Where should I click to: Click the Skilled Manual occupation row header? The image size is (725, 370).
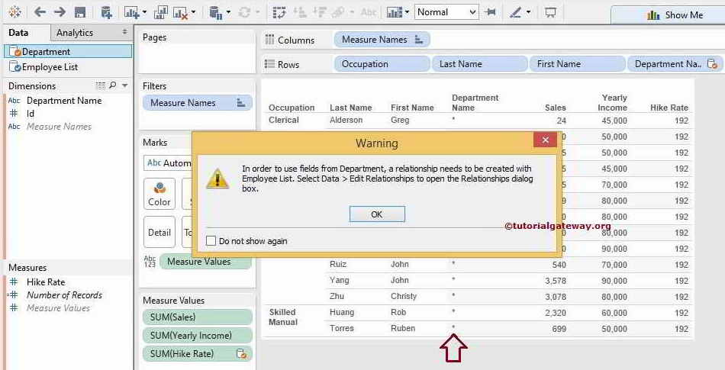282,317
